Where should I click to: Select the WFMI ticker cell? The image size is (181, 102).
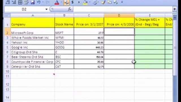64,38
